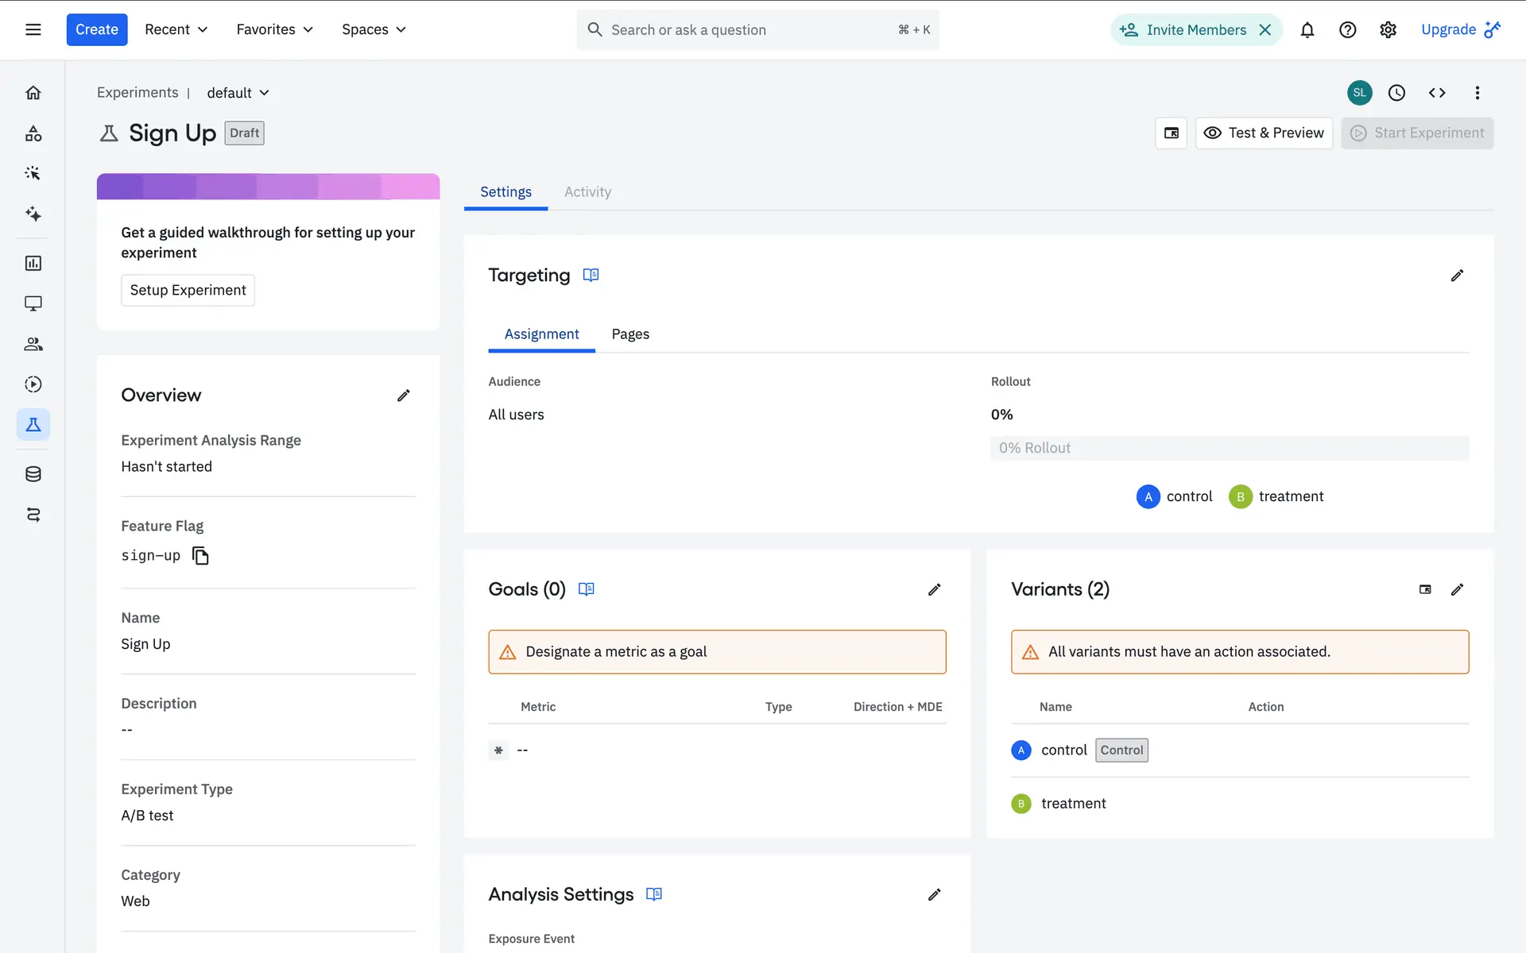Open the Goals documentation book icon

point(587,589)
